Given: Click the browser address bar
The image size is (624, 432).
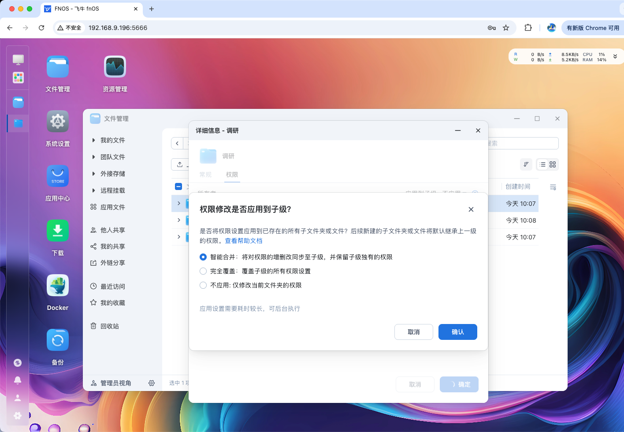Looking at the screenshot, I should click(x=282, y=28).
